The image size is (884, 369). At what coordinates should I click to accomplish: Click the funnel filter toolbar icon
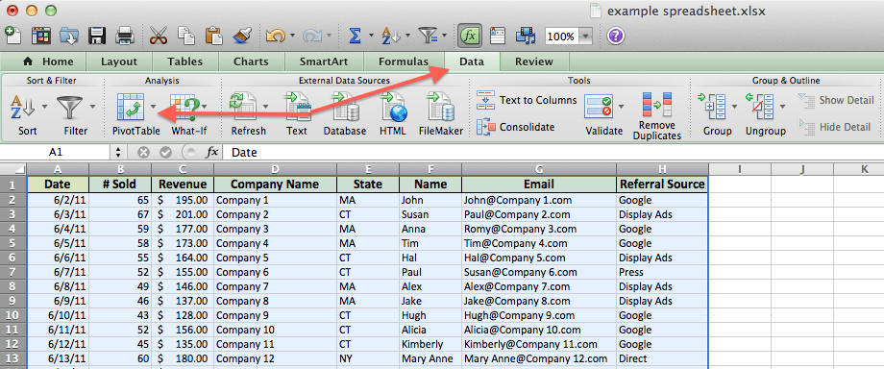pos(430,37)
